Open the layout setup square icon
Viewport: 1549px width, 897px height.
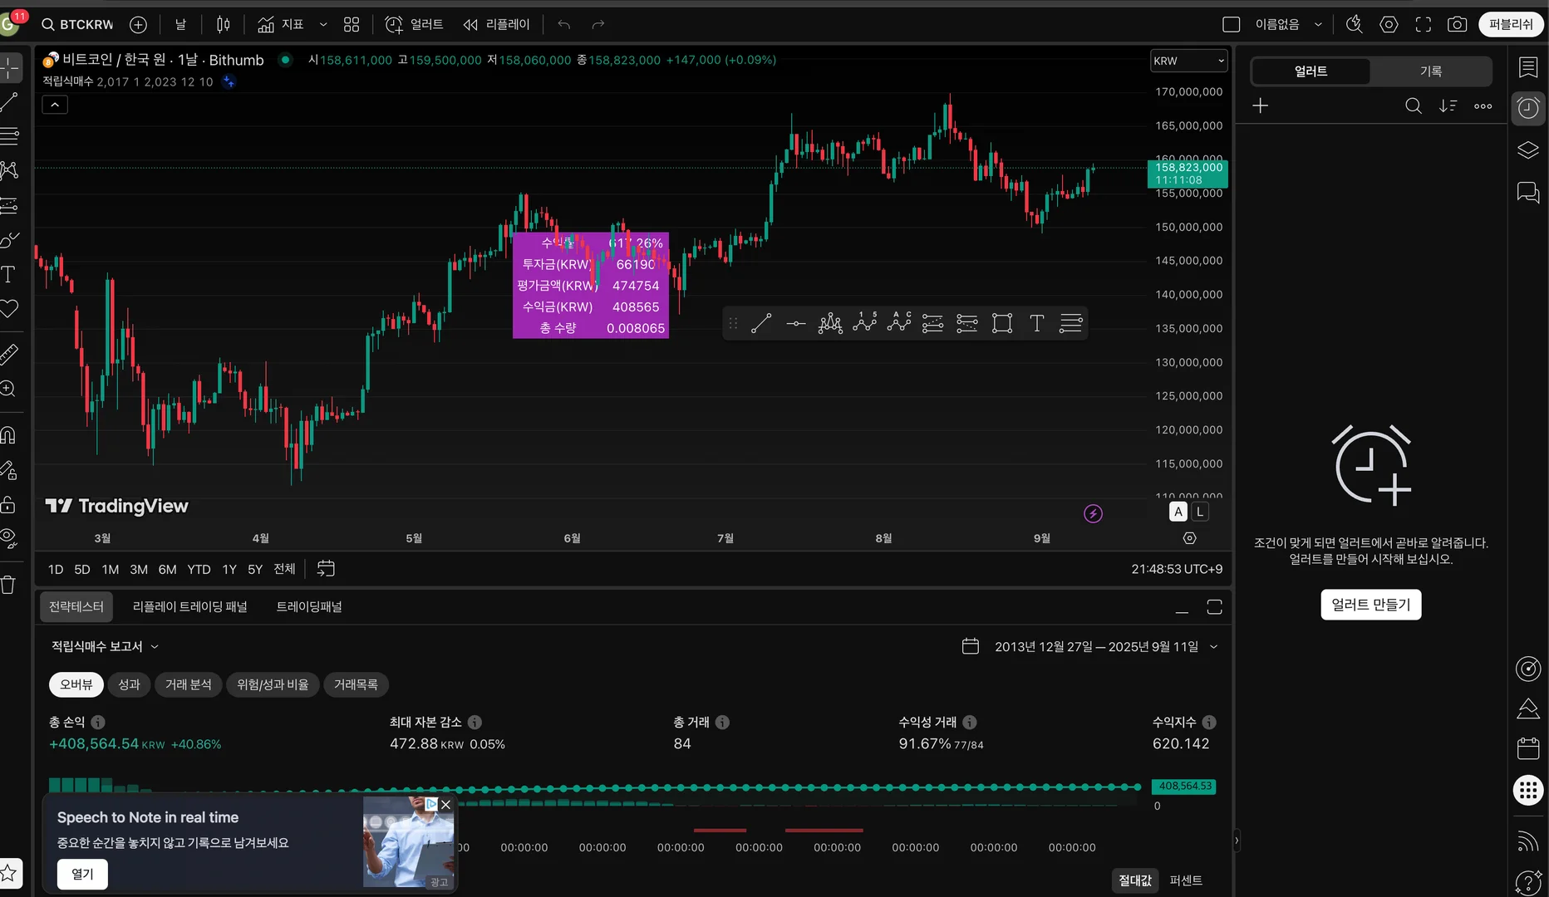[x=1232, y=25]
